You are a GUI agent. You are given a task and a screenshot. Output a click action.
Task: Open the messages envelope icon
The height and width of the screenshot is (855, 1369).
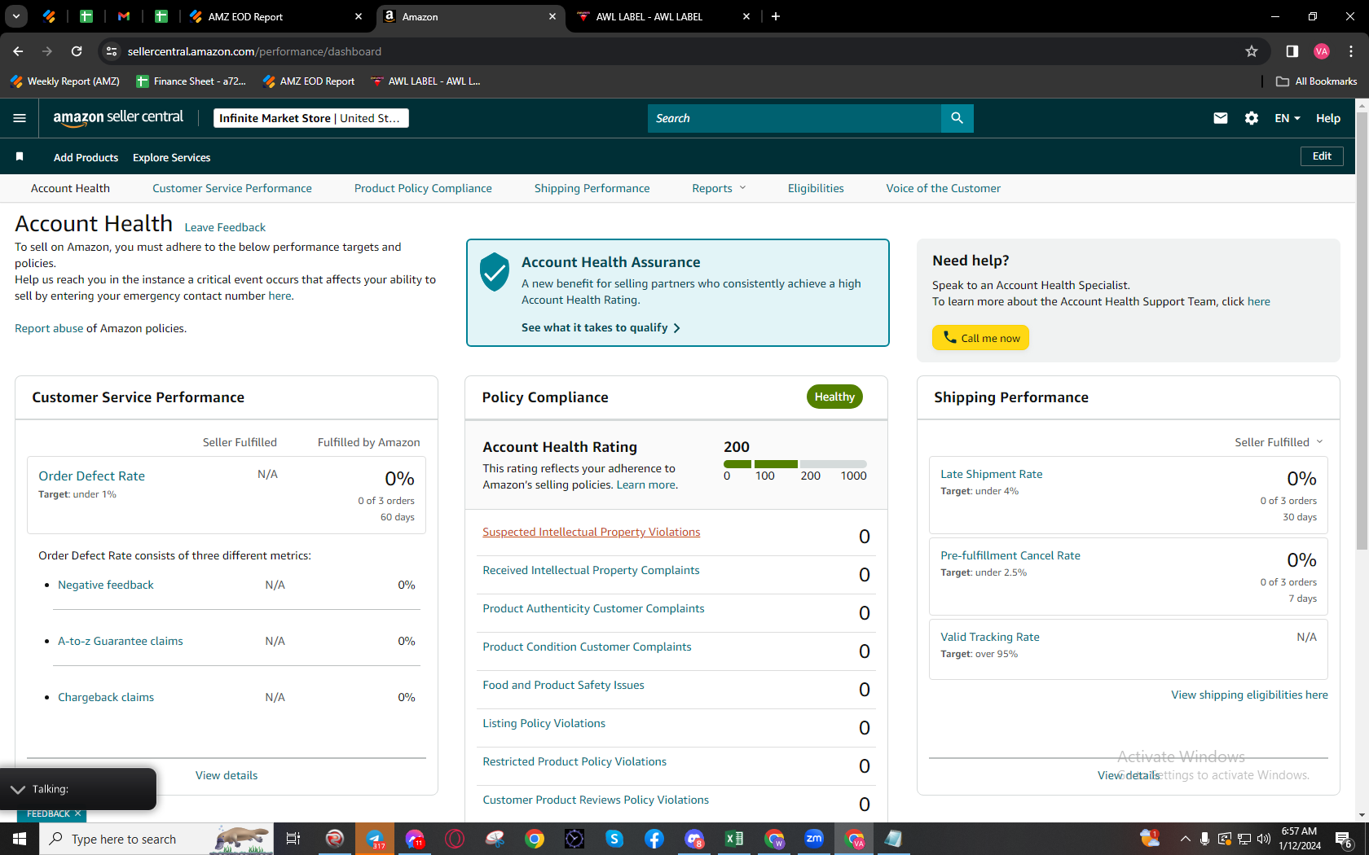pyautogui.click(x=1220, y=118)
